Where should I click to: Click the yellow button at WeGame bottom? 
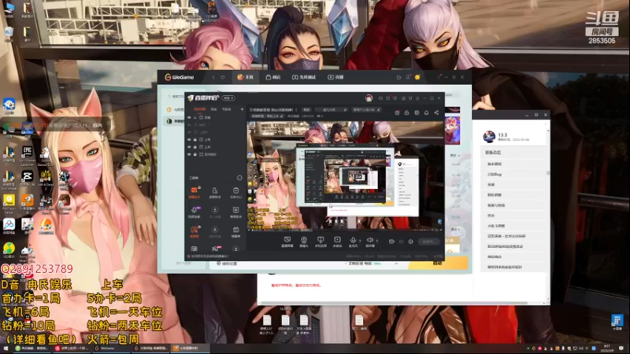438,264
